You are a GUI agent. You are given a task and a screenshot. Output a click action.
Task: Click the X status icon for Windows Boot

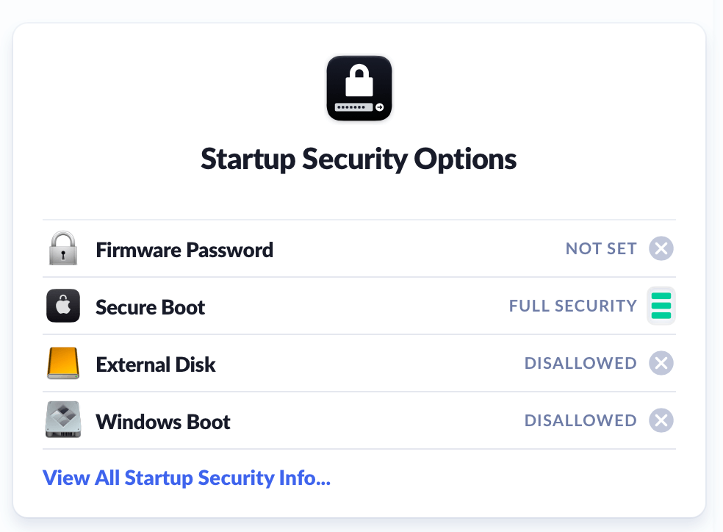click(661, 420)
